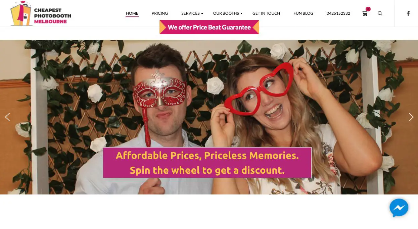Image resolution: width=418 pixels, height=229 pixels.
Task: Click the Cheapest Photobooth Melbourne logo
Action: click(x=41, y=13)
